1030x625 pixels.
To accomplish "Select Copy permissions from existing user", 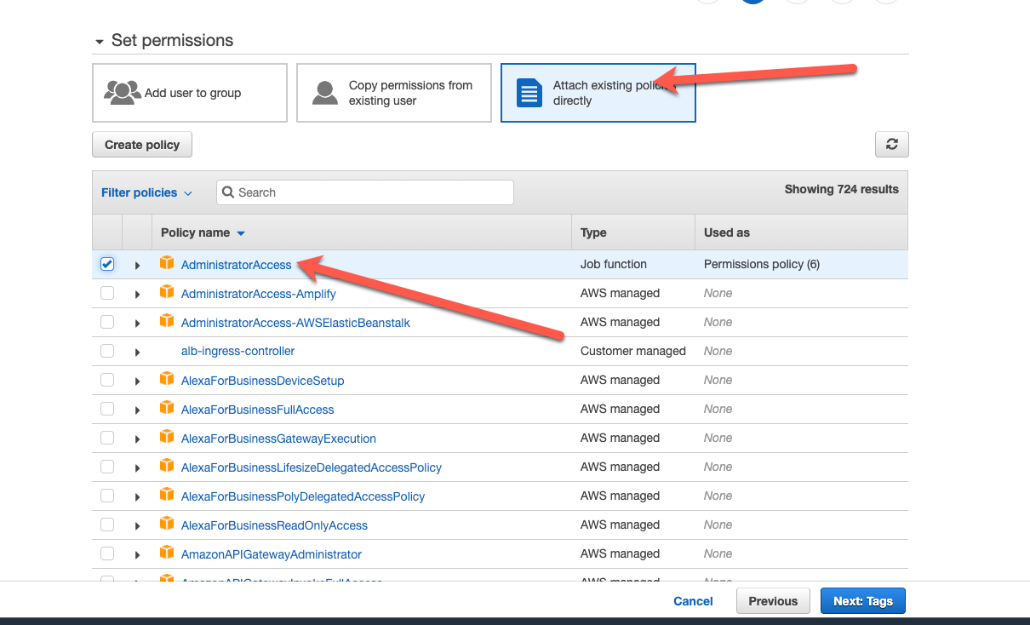I will (394, 93).
